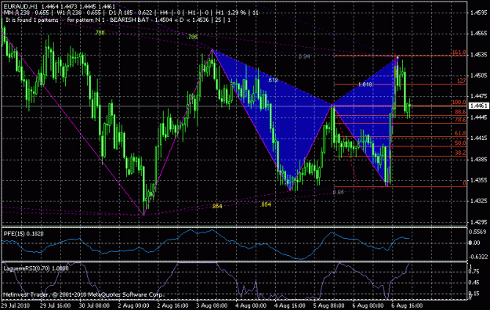This screenshot has height=310, width=490.
Task: Select the 50.0 Fibonacci level label
Action: 460,143
